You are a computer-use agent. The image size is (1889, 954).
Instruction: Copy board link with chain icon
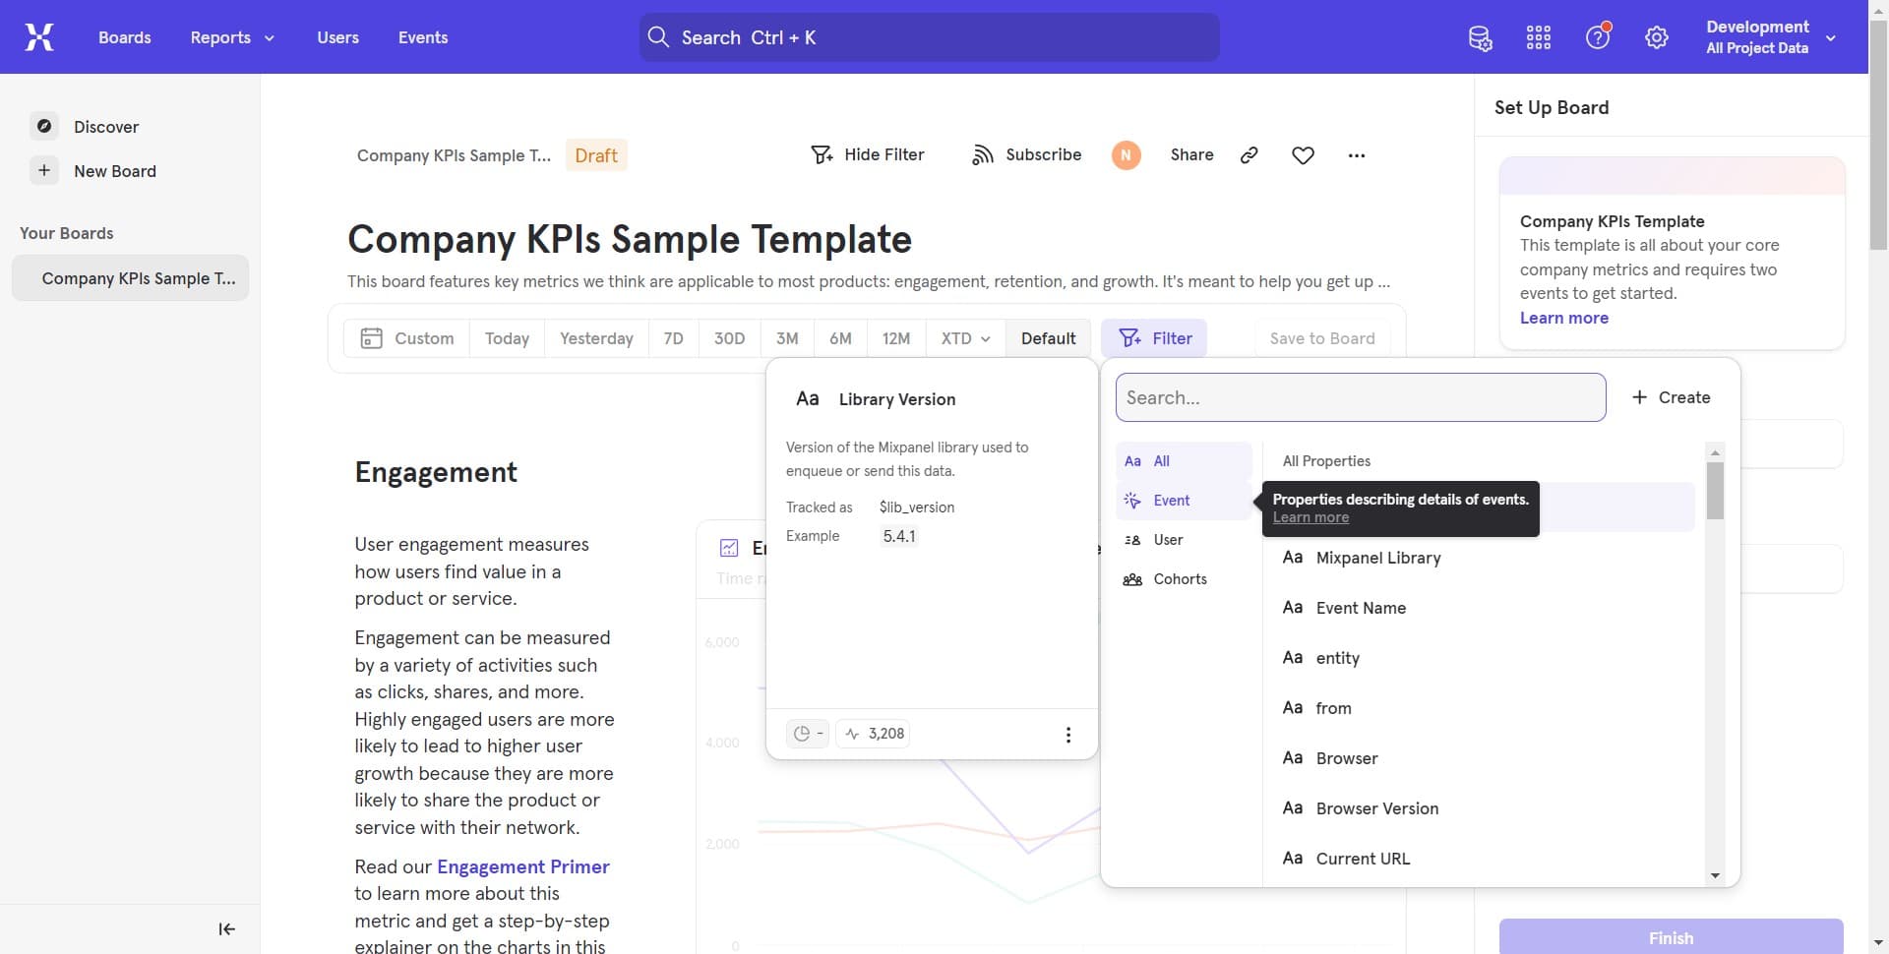coord(1249,155)
